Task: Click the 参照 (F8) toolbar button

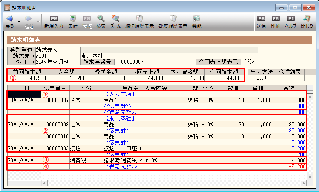Action: point(87,22)
